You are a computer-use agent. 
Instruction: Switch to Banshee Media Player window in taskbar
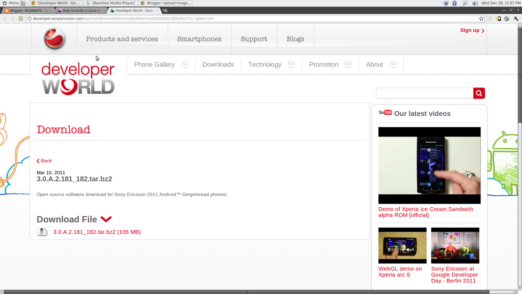tap(111, 3)
